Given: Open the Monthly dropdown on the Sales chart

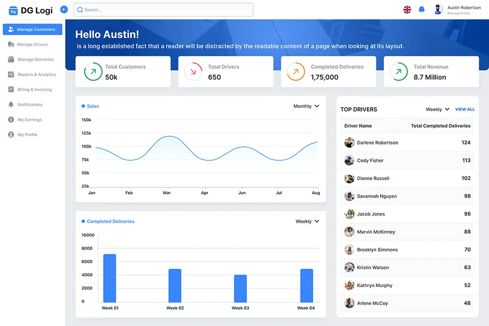Looking at the screenshot, I should 307,106.
